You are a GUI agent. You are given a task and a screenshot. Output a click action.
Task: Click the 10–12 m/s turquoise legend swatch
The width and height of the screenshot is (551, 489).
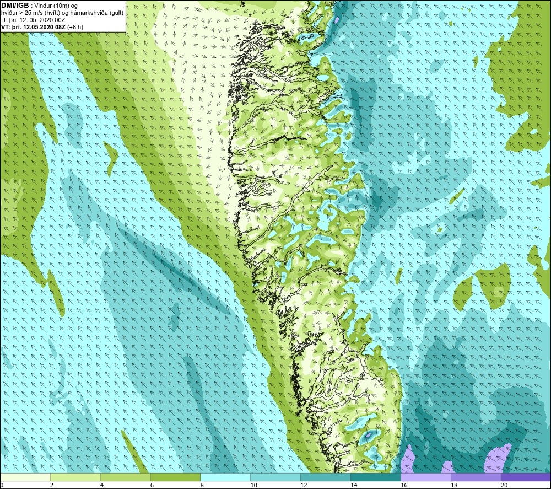275,477
